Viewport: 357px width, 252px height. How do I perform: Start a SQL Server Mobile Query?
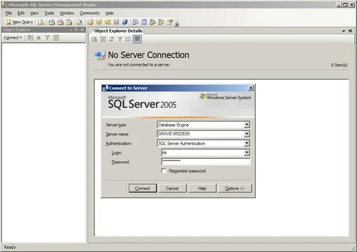pyautogui.click(x=79, y=22)
